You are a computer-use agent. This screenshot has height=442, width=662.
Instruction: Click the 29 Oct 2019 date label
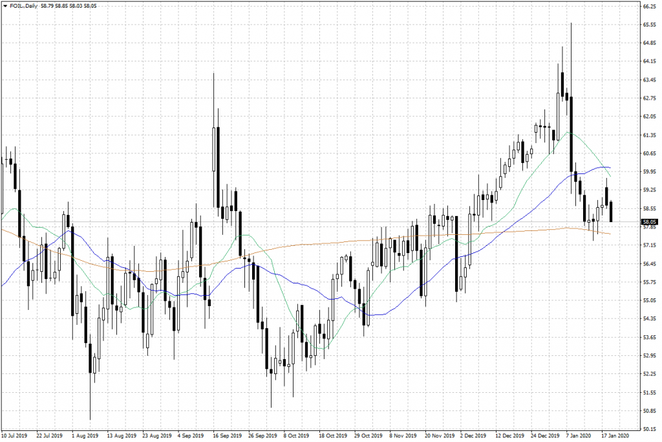coord(368,436)
